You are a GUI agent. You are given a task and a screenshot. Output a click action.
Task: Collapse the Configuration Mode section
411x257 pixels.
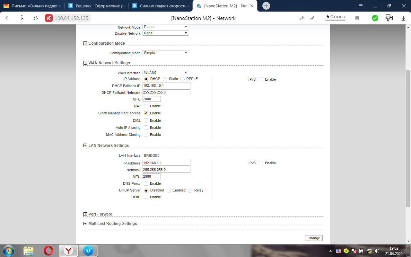click(x=85, y=43)
